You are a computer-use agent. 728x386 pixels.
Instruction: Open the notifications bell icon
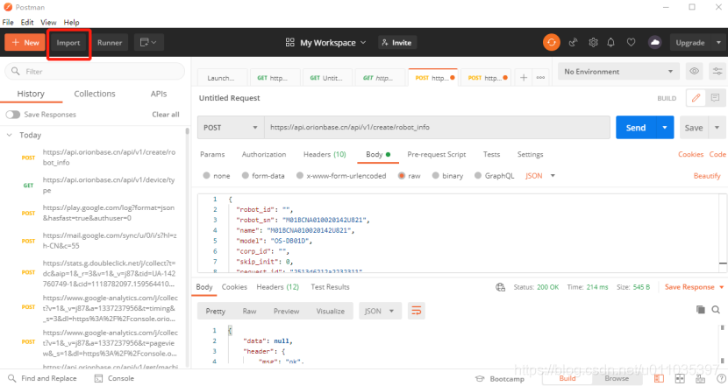611,43
